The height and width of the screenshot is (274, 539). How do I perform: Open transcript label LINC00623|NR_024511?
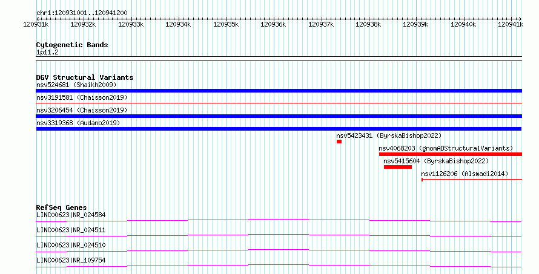(x=71, y=230)
